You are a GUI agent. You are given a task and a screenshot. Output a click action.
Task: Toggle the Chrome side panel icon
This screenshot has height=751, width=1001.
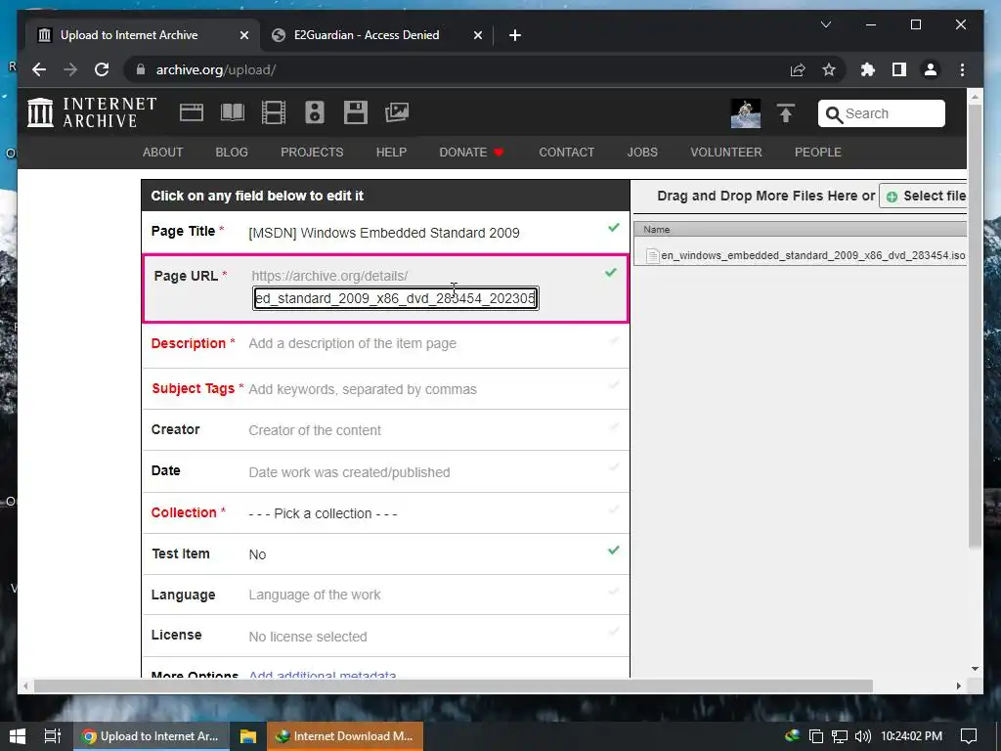899,69
